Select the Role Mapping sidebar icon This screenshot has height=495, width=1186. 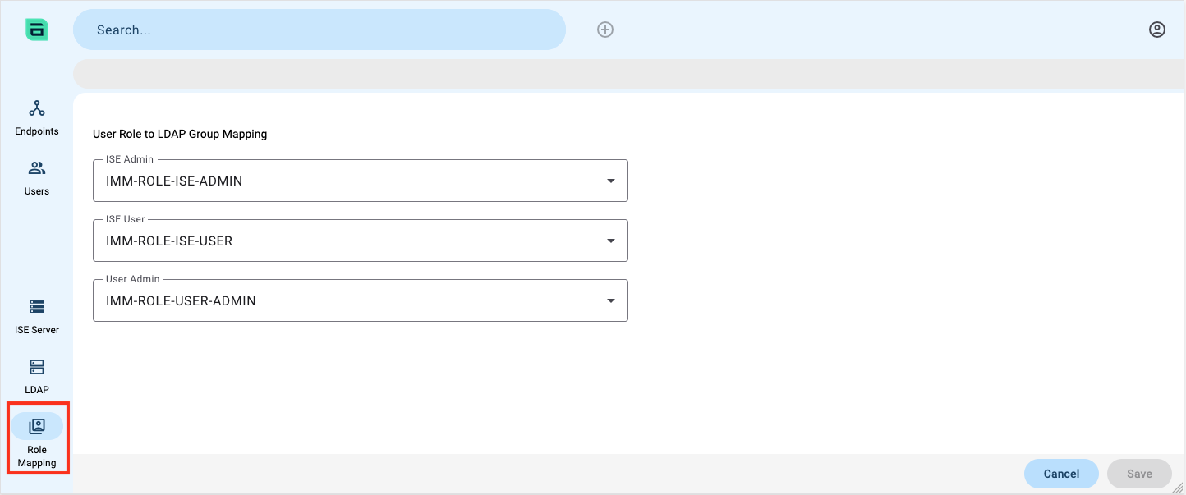[x=37, y=426]
